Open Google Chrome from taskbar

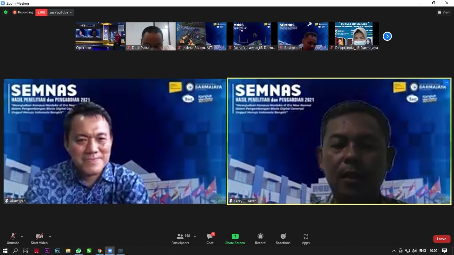(x=100, y=251)
